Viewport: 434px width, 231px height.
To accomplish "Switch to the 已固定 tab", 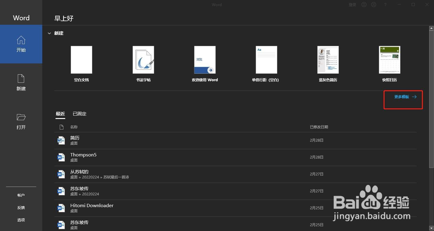I will (x=80, y=114).
